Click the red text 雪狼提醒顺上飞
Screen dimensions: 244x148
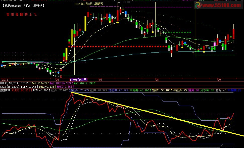(21, 15)
